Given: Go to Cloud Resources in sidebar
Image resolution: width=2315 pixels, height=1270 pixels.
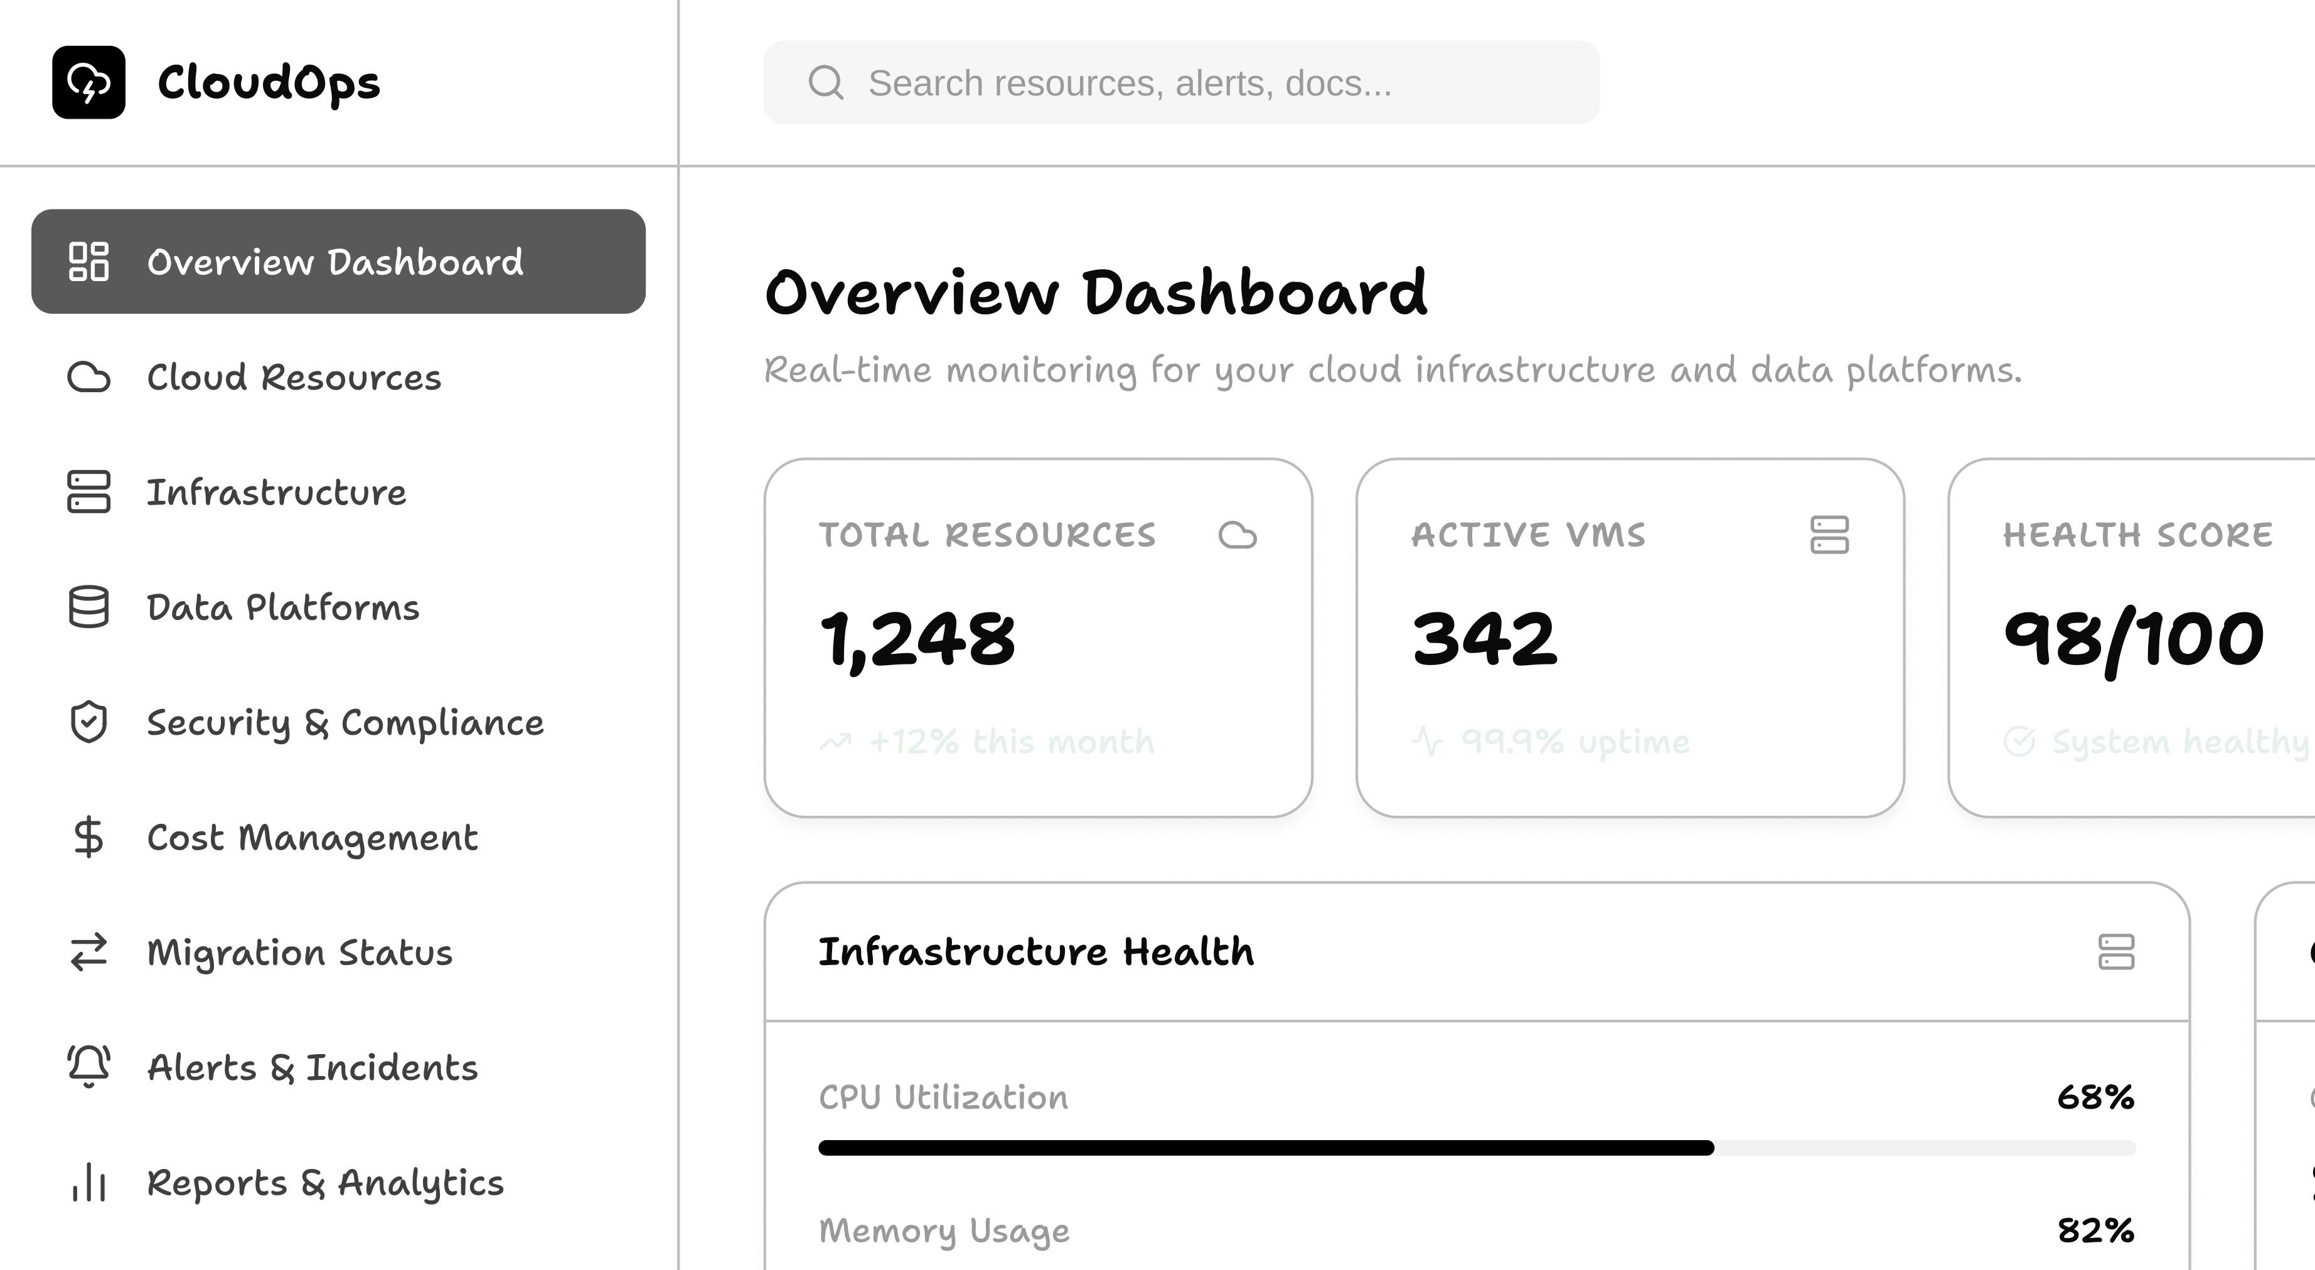Looking at the screenshot, I should pos(293,378).
